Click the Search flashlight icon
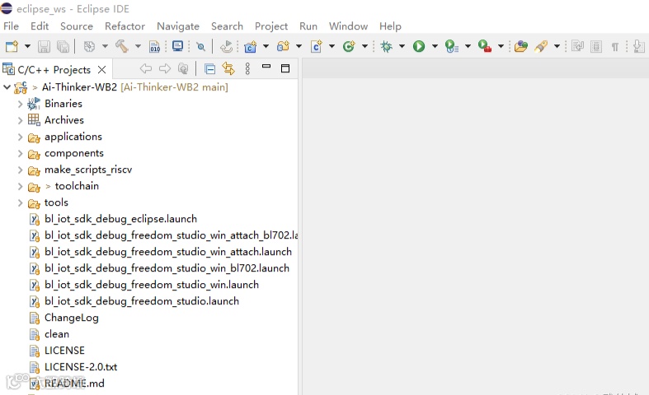Viewport: 649px width, 395px height. (541, 46)
